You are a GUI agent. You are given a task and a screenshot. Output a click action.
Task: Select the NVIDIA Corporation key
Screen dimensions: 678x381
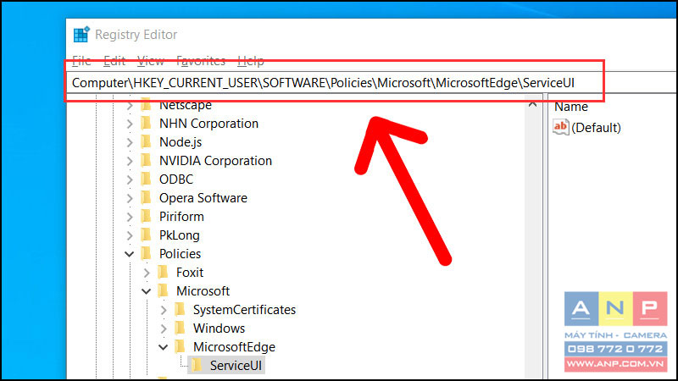[x=216, y=161]
